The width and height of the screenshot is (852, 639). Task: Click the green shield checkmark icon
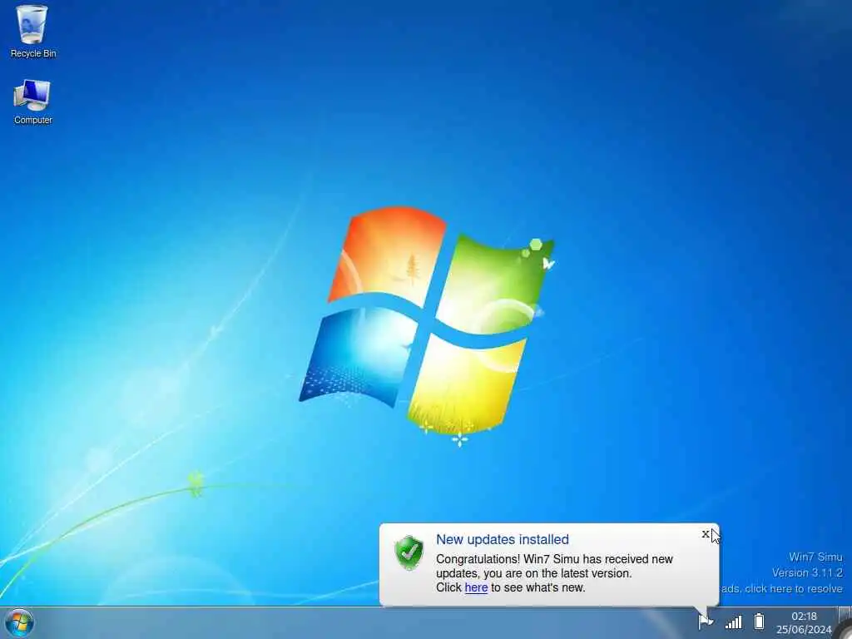[409, 552]
